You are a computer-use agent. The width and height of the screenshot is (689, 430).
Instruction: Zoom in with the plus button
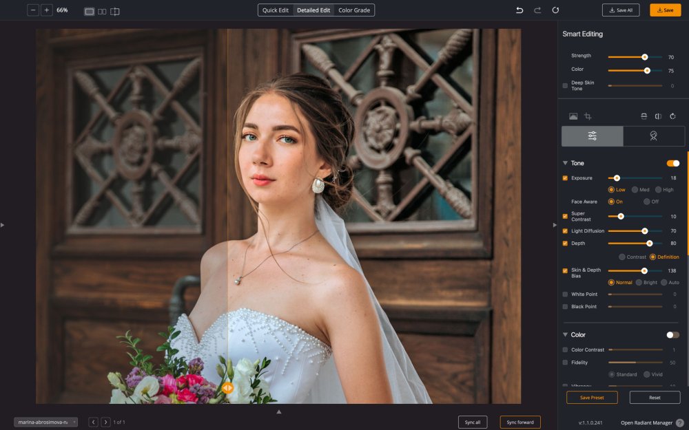pyautogui.click(x=47, y=10)
